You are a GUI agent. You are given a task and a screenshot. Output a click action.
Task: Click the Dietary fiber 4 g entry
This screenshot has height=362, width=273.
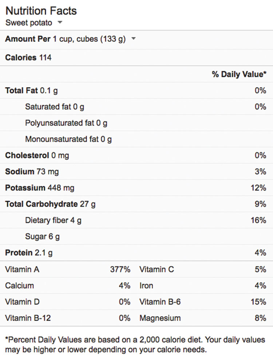pyautogui.click(x=53, y=220)
